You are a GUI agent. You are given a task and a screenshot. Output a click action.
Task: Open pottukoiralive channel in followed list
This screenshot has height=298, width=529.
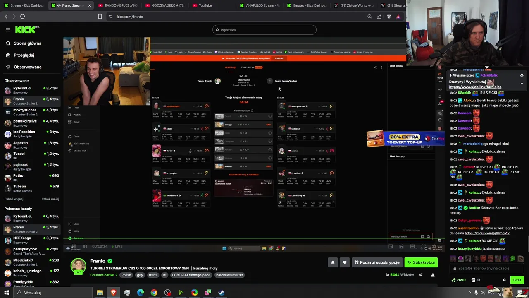(31, 123)
